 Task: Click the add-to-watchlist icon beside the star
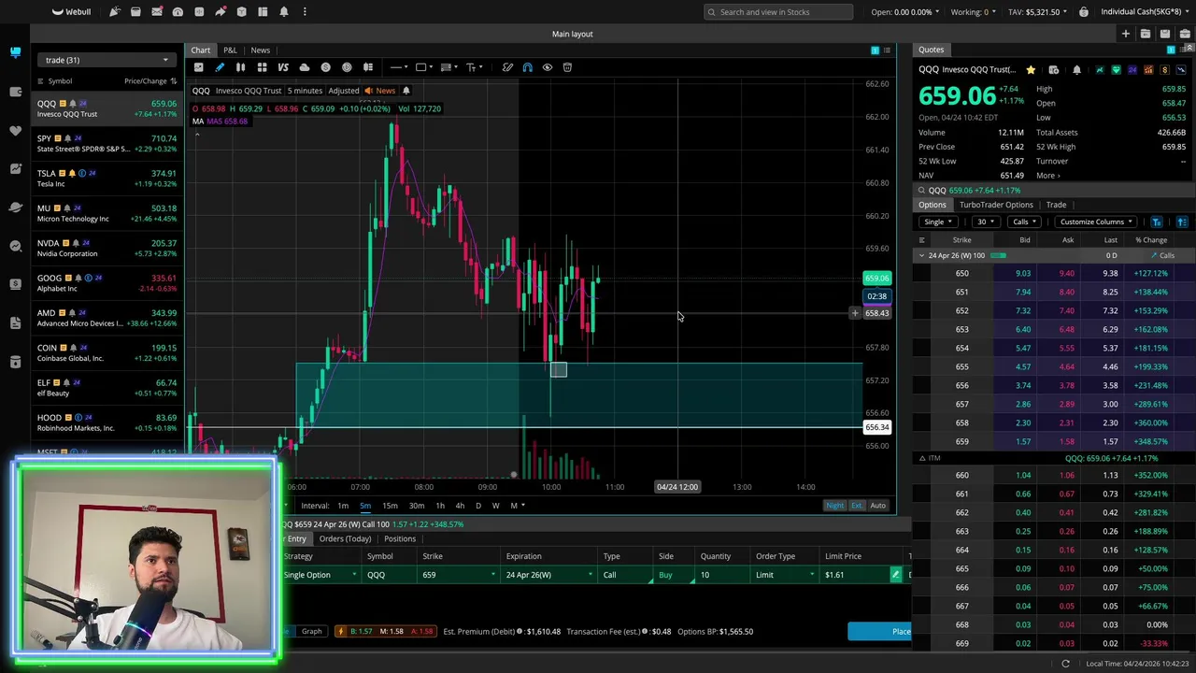tap(1053, 70)
